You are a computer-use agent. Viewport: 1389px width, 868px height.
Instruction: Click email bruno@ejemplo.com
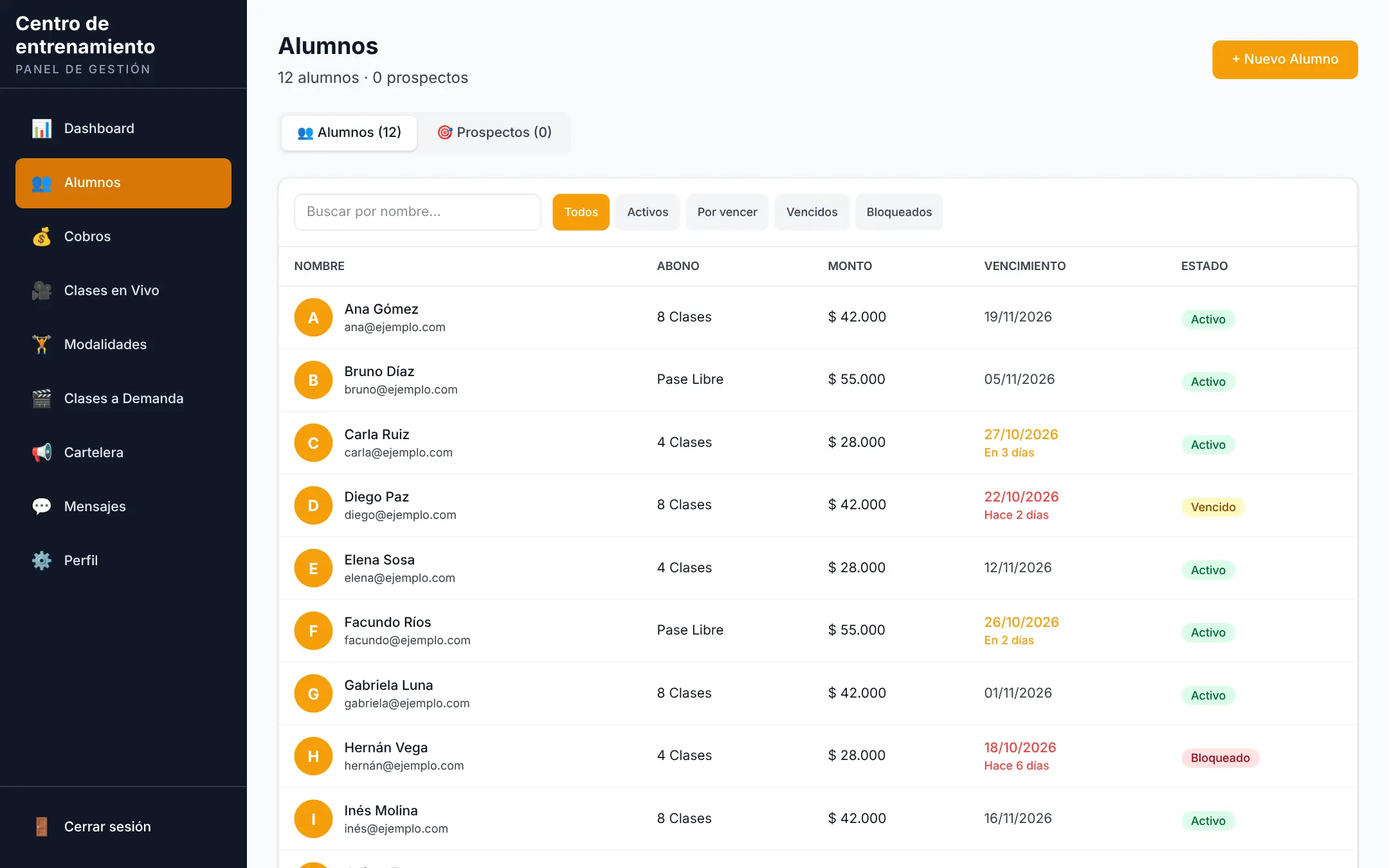(x=401, y=390)
